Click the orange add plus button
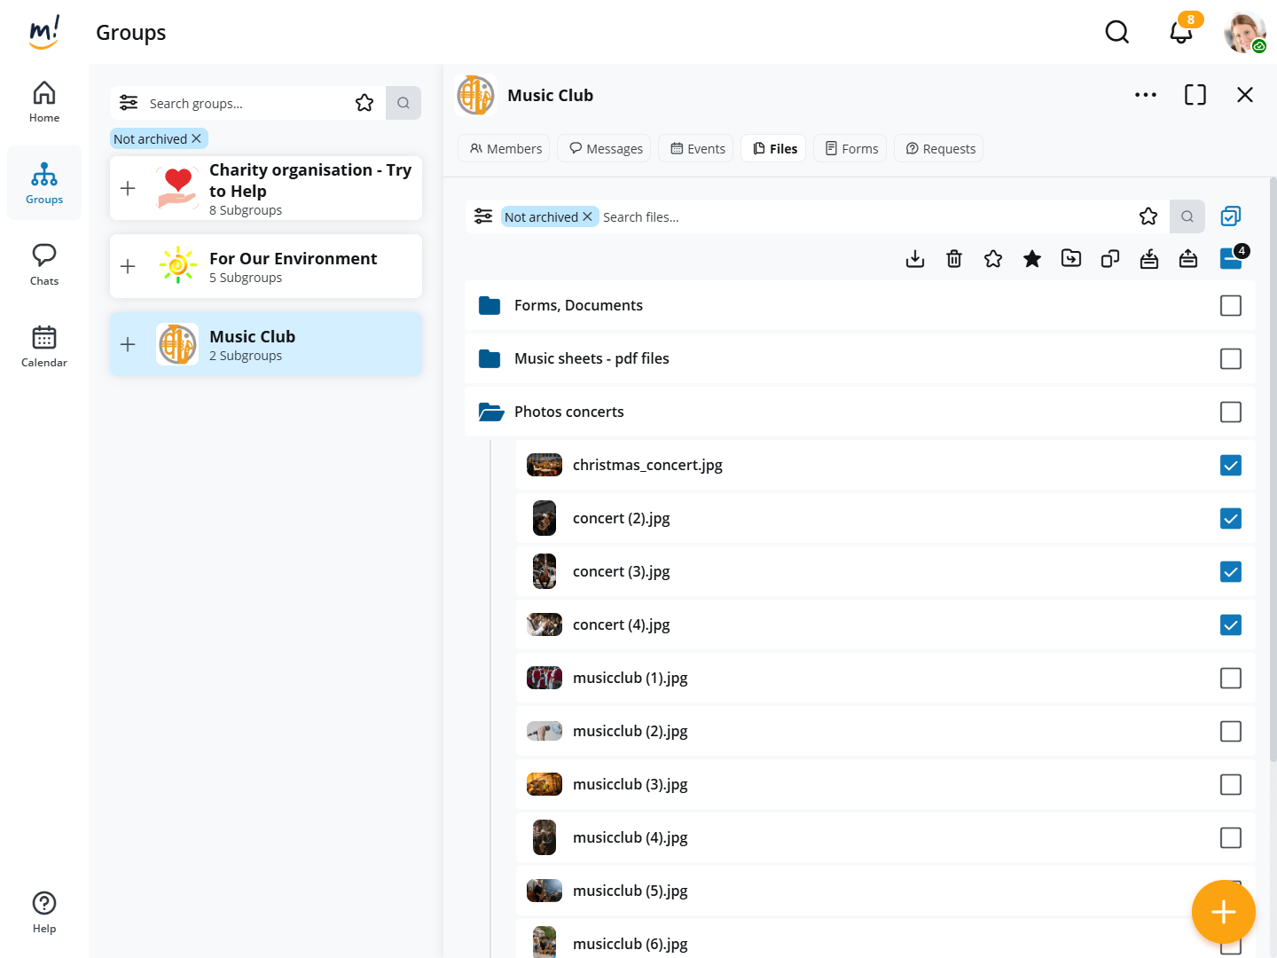This screenshot has height=958, width=1277. coord(1223,912)
